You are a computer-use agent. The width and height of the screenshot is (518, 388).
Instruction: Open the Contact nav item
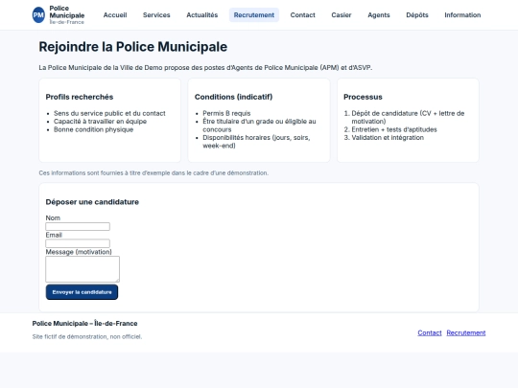(302, 14)
